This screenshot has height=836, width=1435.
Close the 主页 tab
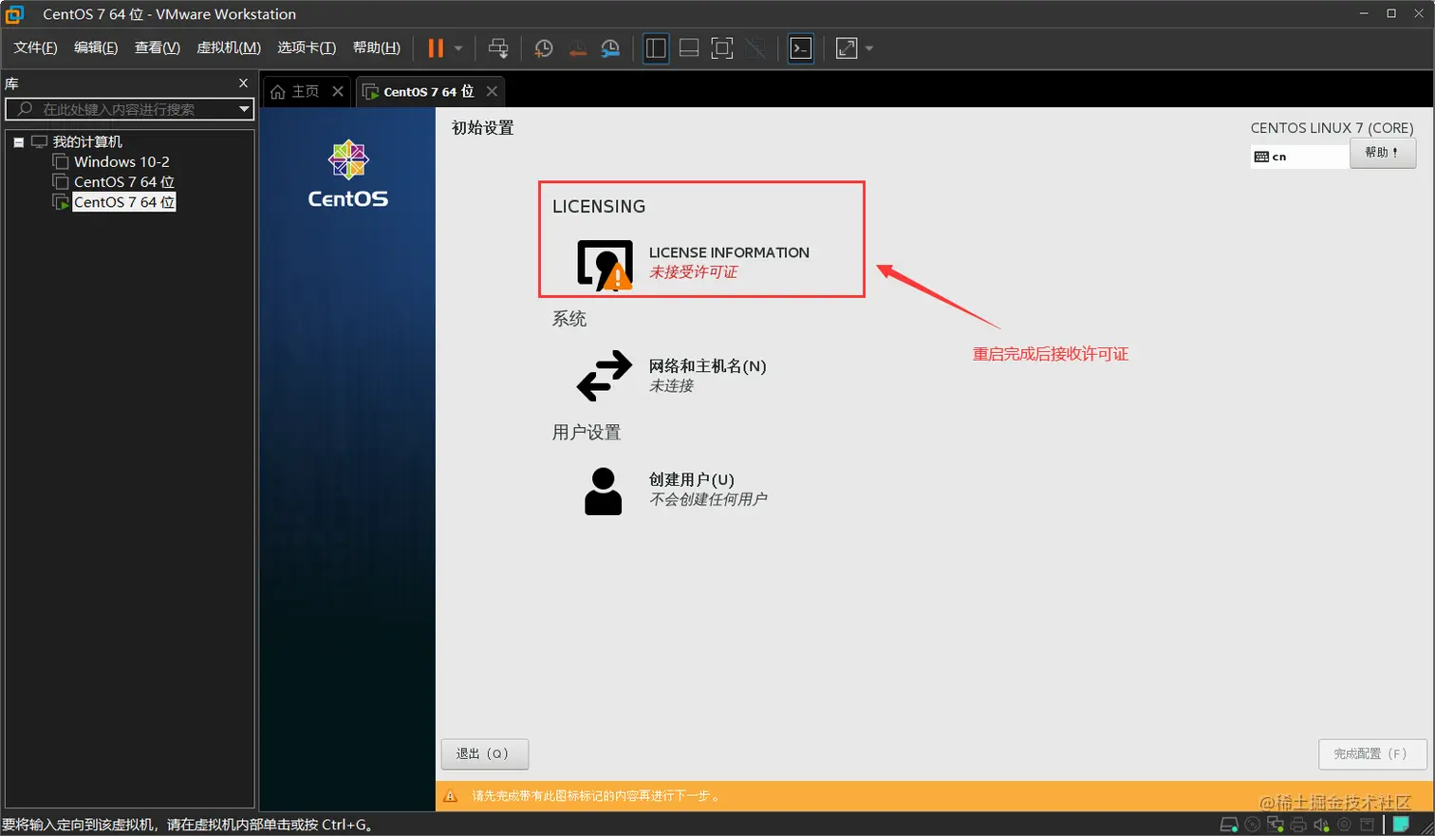click(338, 91)
